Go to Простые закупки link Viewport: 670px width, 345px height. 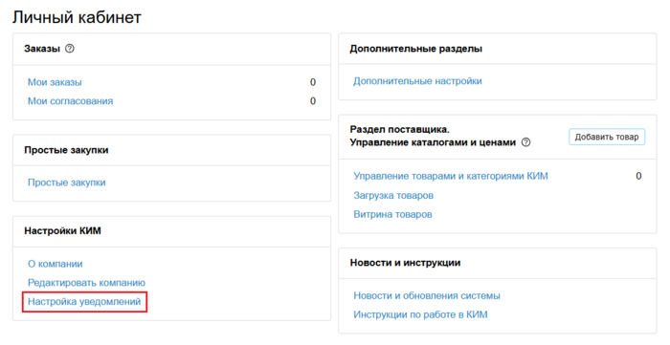click(67, 183)
